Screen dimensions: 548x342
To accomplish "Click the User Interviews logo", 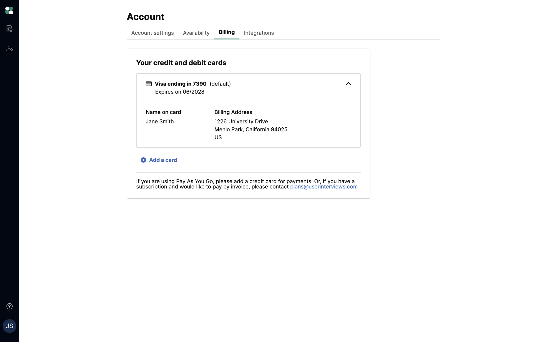I will point(9,11).
